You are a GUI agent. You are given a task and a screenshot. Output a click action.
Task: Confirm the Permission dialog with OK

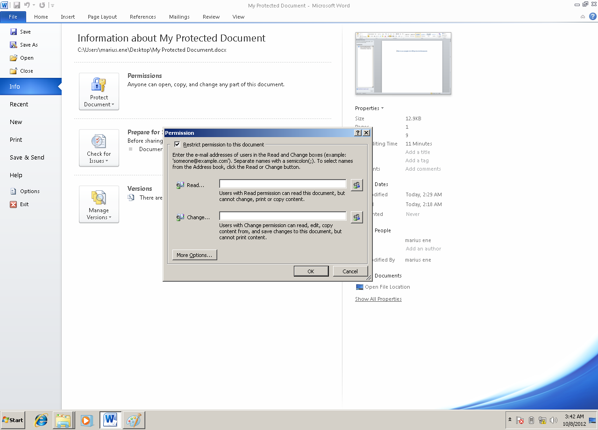pos(311,271)
